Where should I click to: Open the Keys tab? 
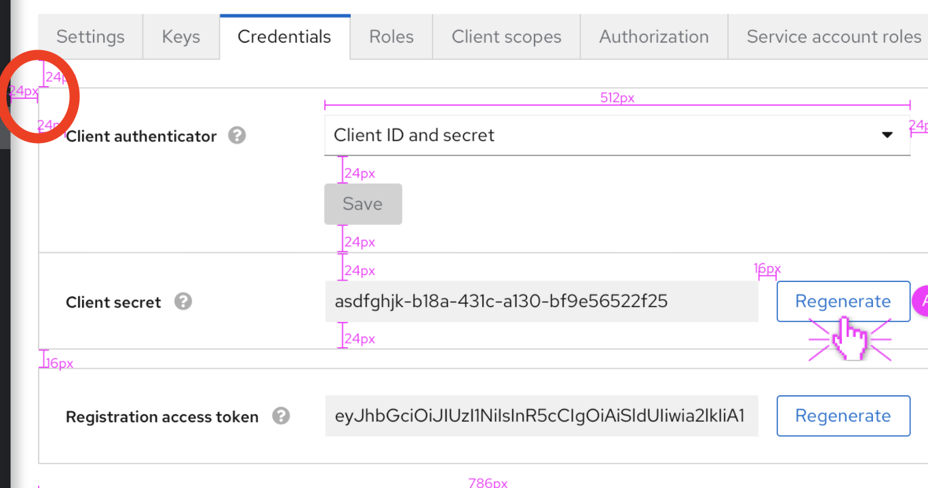(180, 37)
